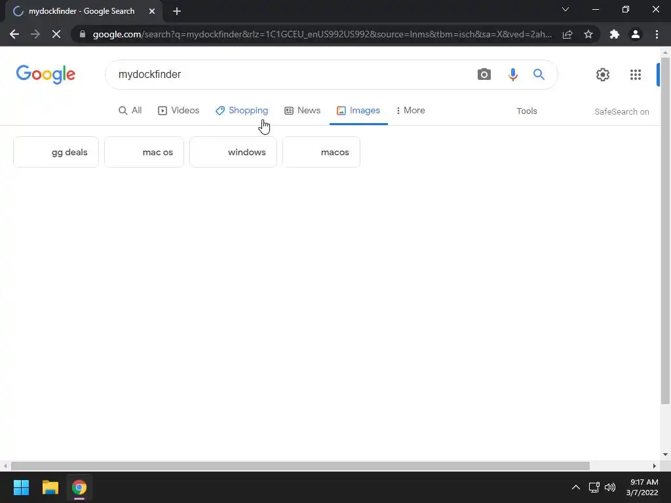Filter images by mac os chip
The width and height of the screenshot is (671, 503).
pos(144,152)
